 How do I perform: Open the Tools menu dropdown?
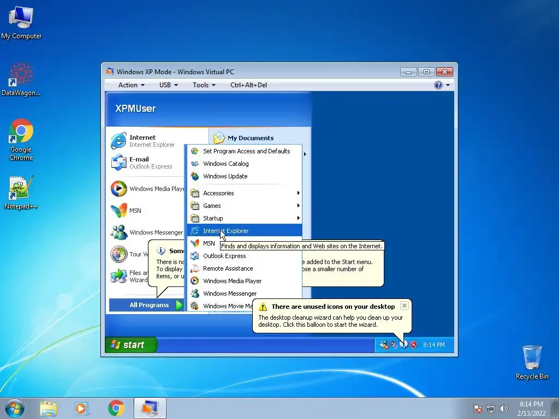[204, 85]
